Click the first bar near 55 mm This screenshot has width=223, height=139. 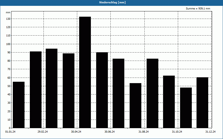point(19,105)
